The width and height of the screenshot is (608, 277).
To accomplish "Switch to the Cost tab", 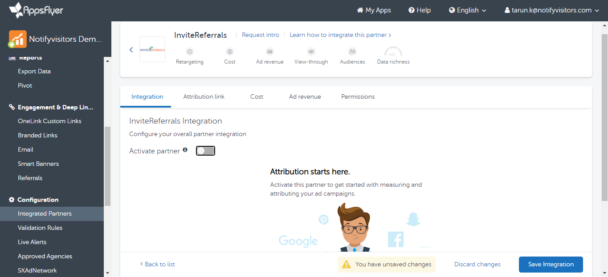I will [x=257, y=96].
